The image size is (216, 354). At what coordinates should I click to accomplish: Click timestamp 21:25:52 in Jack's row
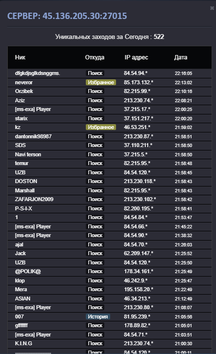(x=183, y=254)
